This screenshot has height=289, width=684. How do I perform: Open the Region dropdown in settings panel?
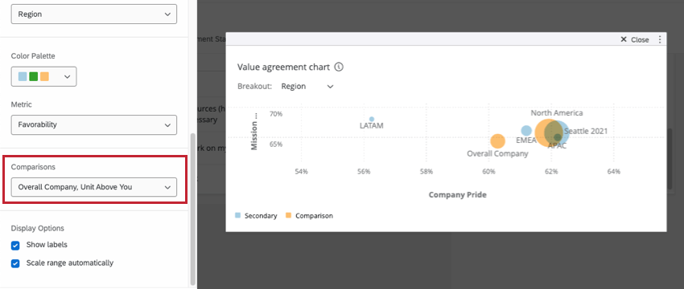94,14
